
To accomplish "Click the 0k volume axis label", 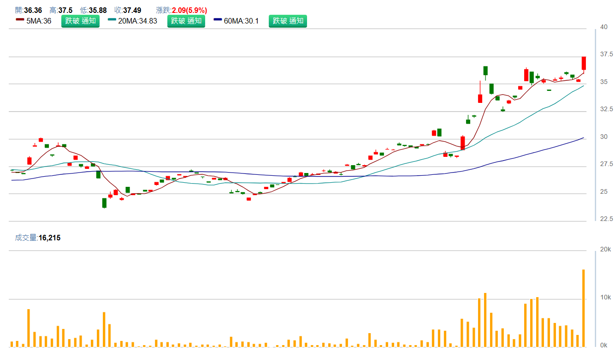I will click(x=603, y=346).
